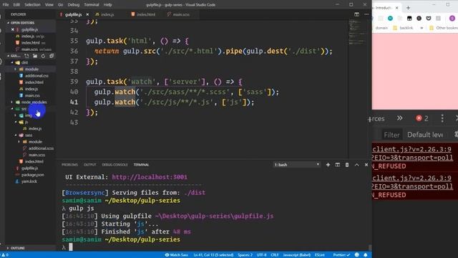Switch to the Debug Console panel tab

click(x=114, y=165)
